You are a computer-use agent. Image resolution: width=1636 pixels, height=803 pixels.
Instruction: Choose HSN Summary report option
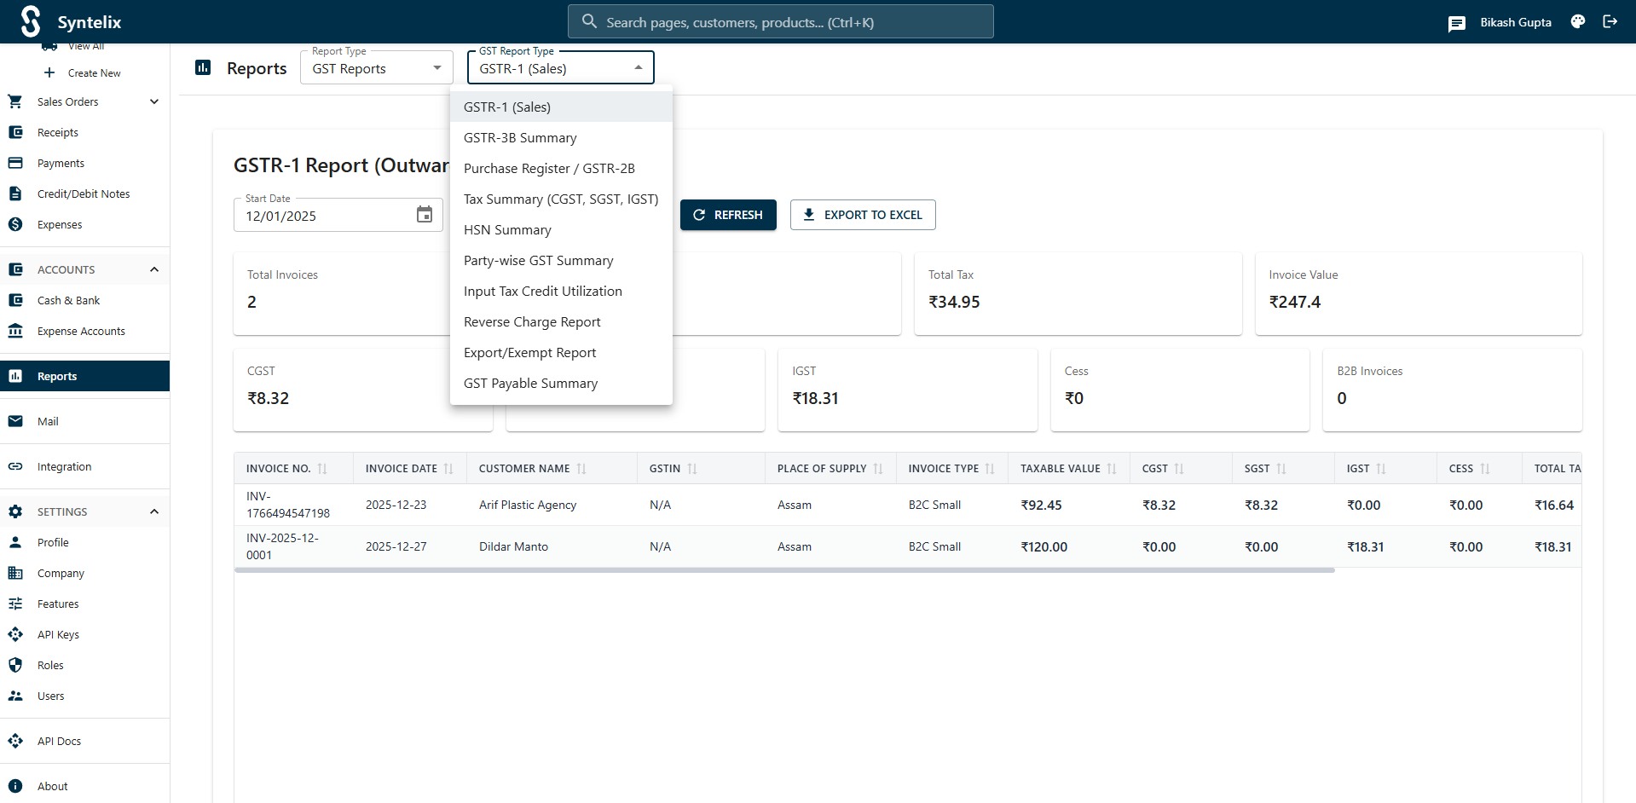point(507,229)
